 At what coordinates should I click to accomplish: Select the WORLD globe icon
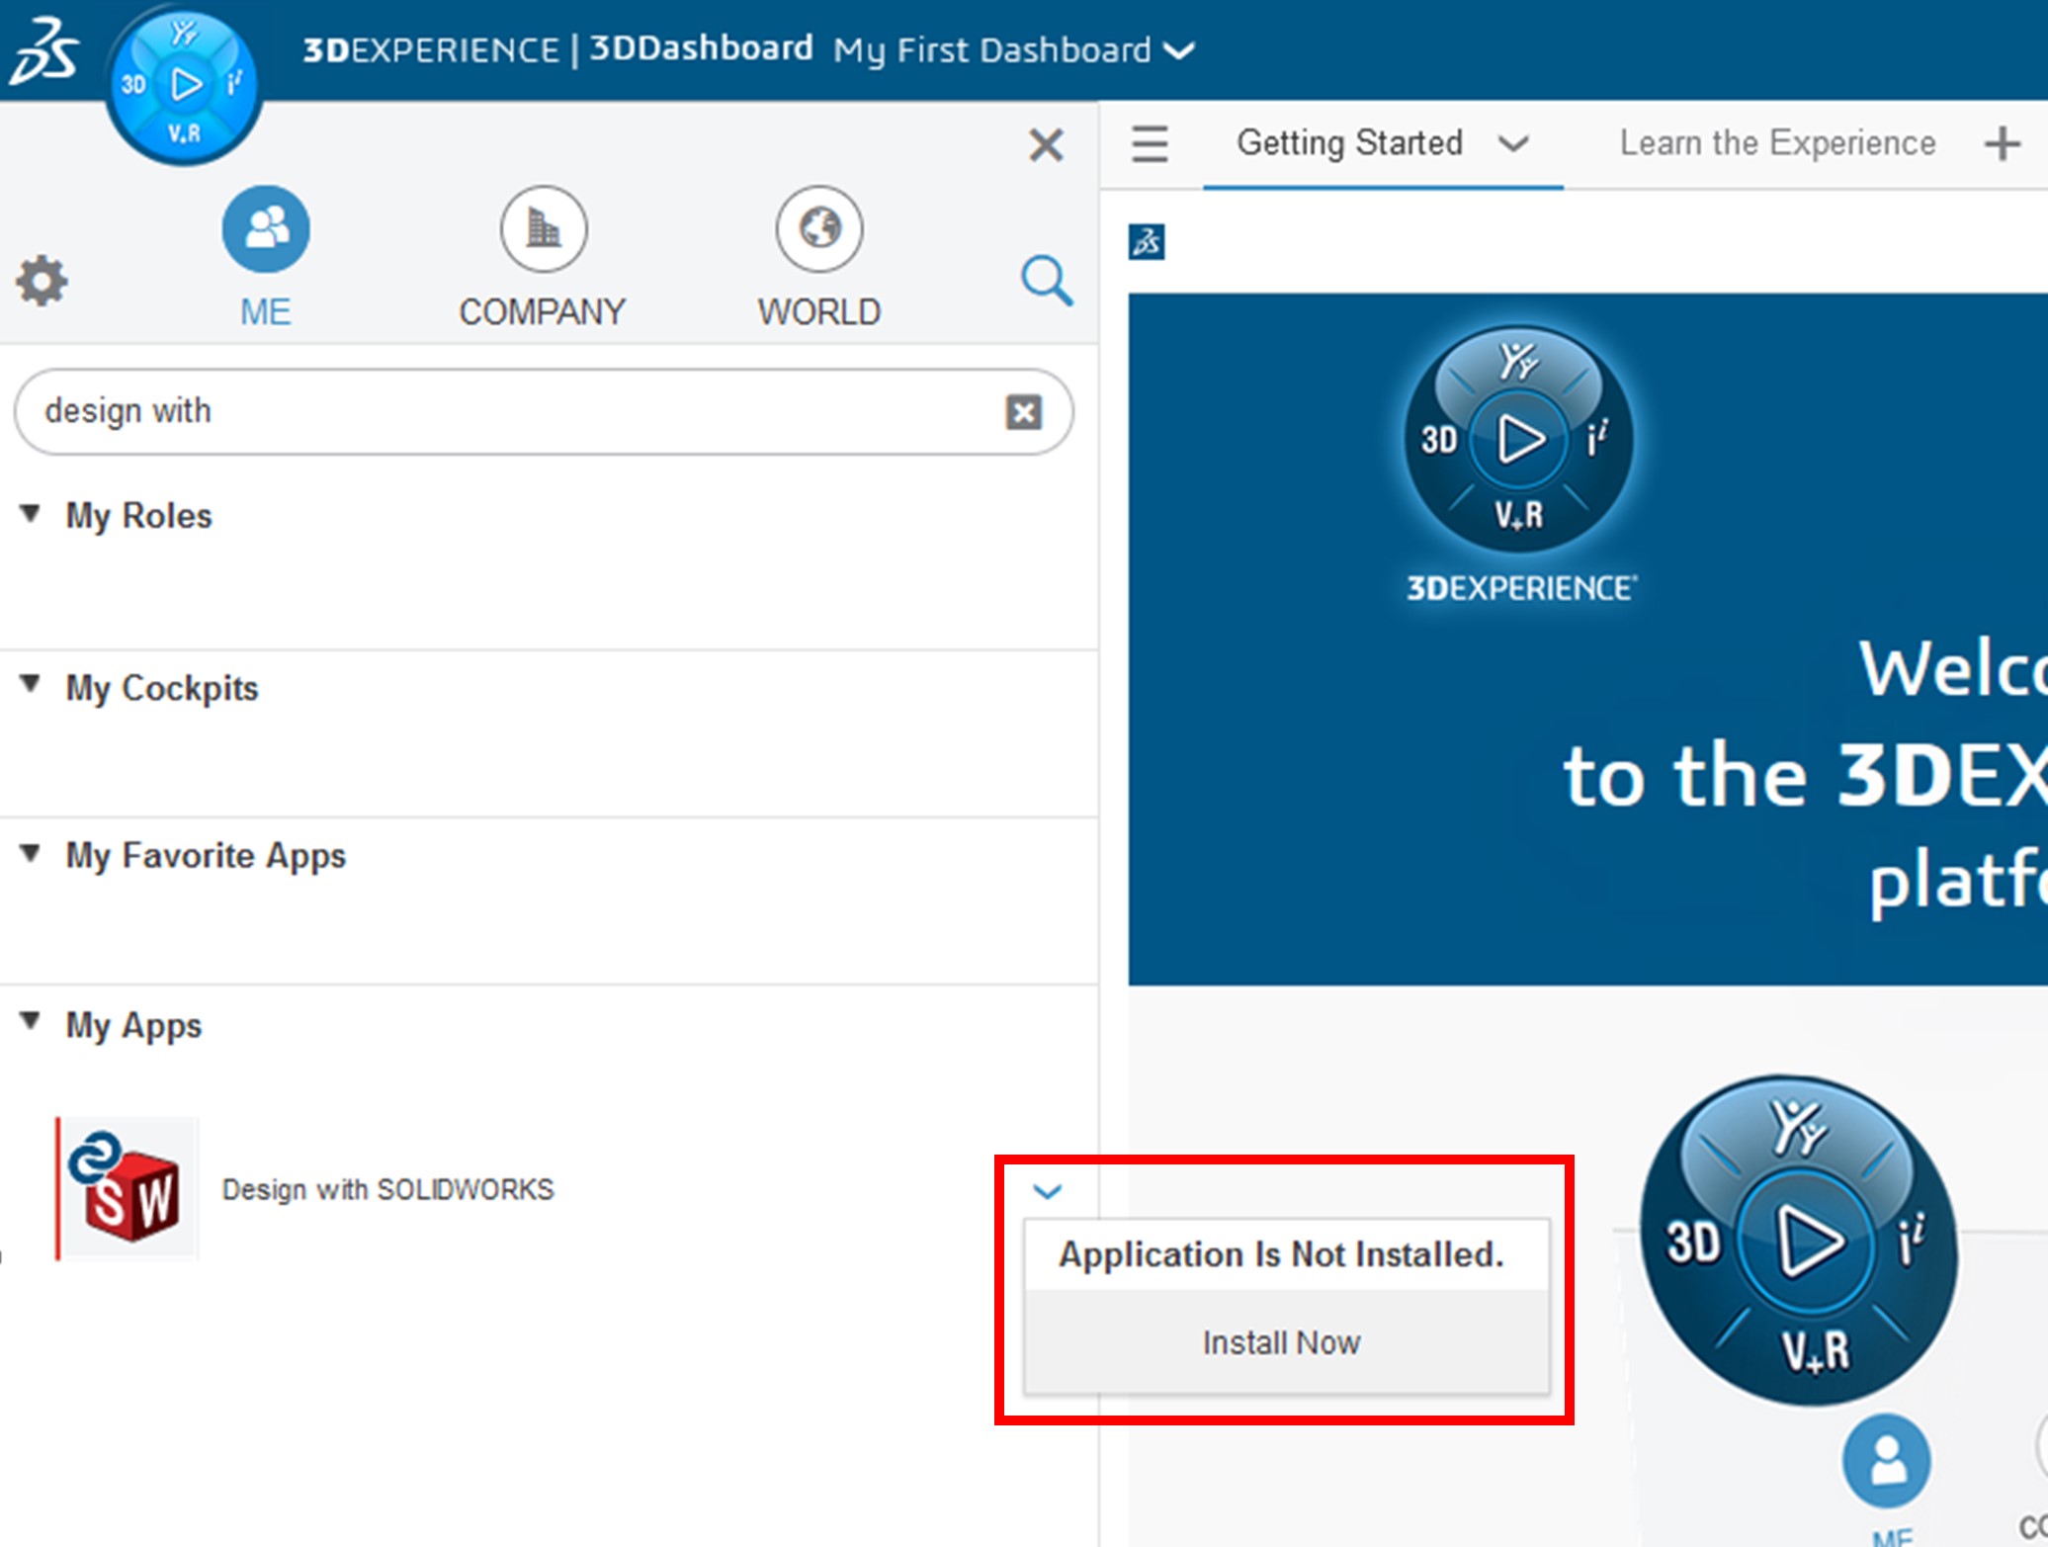click(x=818, y=229)
